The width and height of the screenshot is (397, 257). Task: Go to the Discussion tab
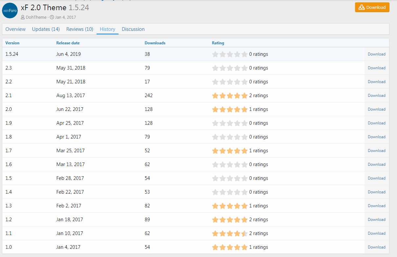pos(133,29)
